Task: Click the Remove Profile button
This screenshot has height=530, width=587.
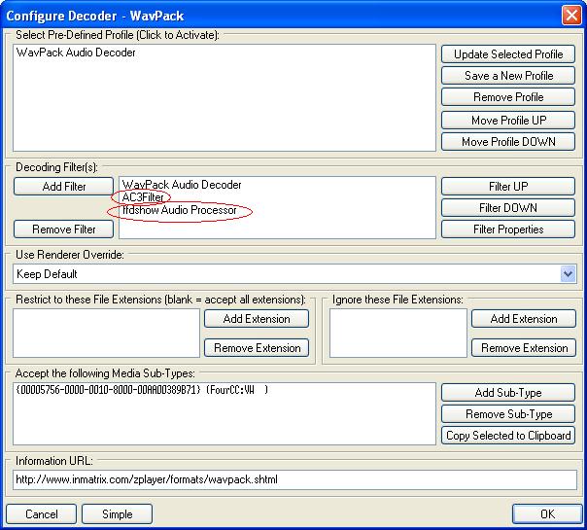Action: point(508,97)
